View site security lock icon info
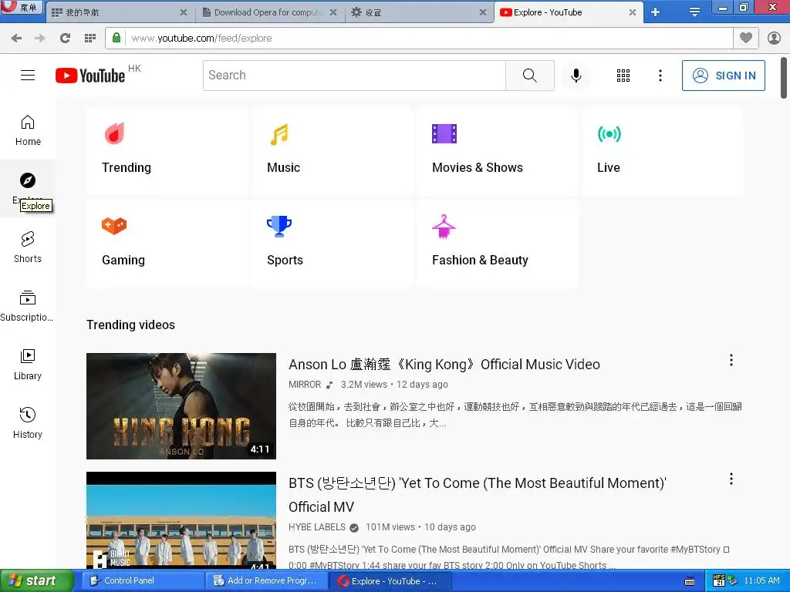This screenshot has height=592, width=790. tap(116, 39)
